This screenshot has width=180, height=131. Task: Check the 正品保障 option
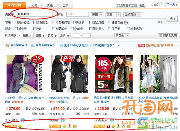click(91, 23)
